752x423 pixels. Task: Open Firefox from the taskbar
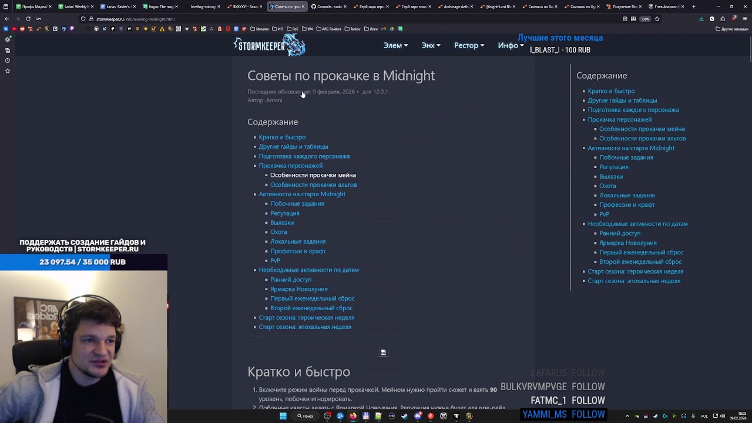point(353,416)
